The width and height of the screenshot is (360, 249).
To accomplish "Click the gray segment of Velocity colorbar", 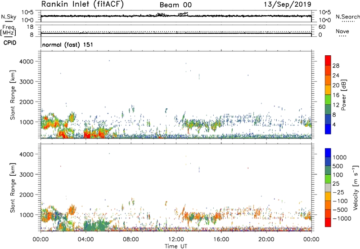I will point(328,187).
